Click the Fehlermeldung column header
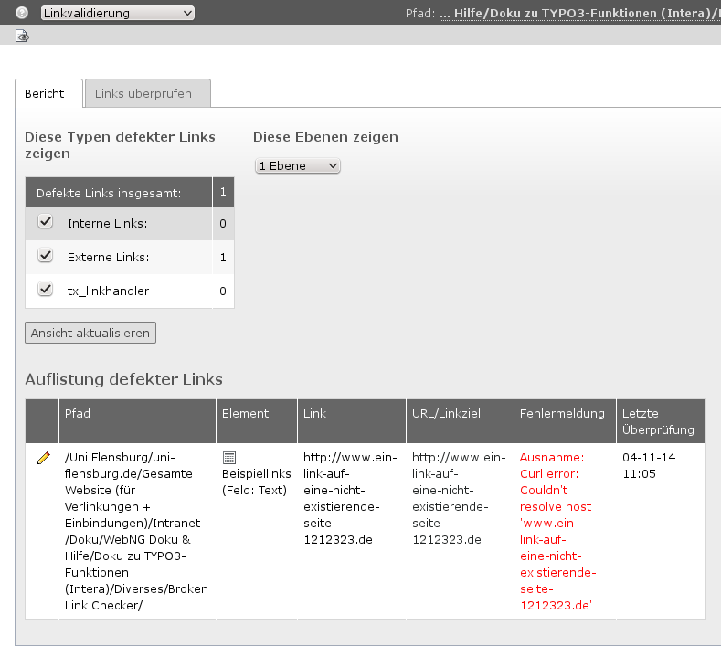Viewport: 721px width, 646px height. pyautogui.click(x=562, y=414)
